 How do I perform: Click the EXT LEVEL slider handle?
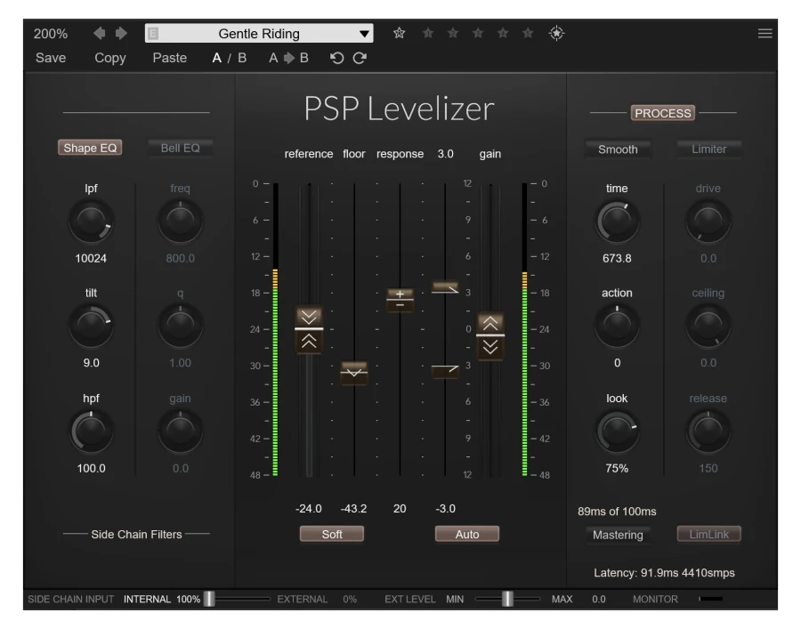(x=507, y=599)
